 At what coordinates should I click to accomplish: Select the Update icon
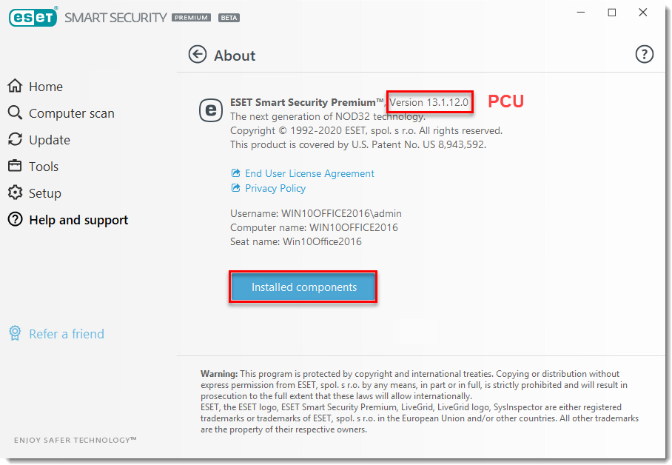[x=14, y=139]
